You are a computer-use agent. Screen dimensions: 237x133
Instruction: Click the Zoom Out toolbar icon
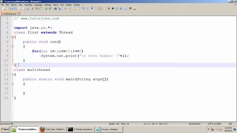tap(70, 9)
